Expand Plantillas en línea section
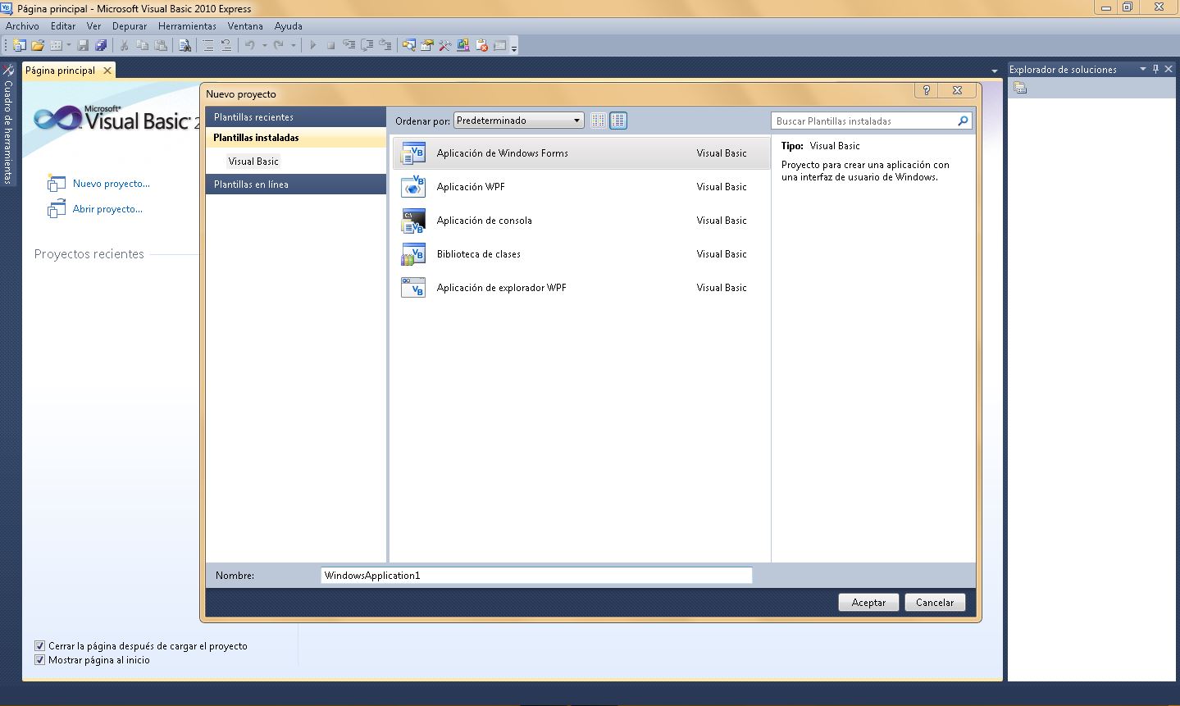The height and width of the screenshot is (706, 1180). [x=295, y=184]
